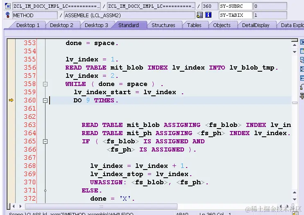Screen dimensions: 304x215
Task: Click the horizontal scrollbar left arrow
Action: click(14, 206)
